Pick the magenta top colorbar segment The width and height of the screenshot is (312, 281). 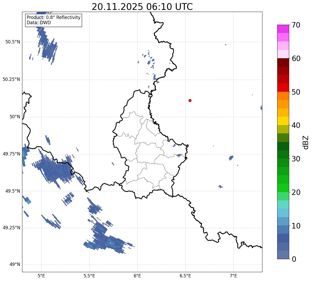(283, 29)
